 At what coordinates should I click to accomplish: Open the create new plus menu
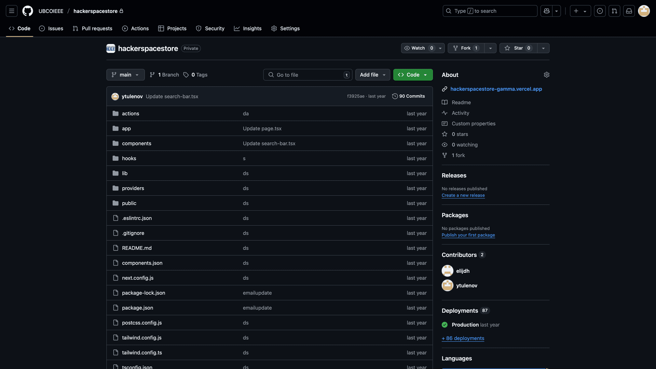(580, 11)
